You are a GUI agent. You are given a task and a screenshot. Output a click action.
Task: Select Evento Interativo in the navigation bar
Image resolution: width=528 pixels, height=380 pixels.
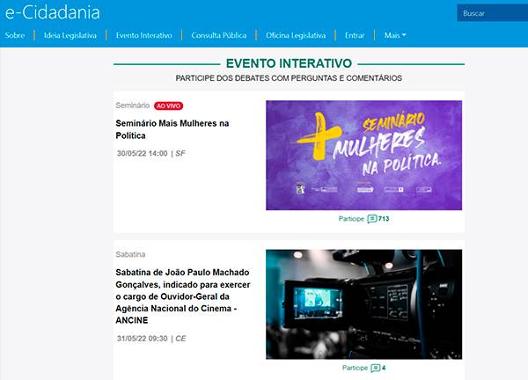coord(143,35)
